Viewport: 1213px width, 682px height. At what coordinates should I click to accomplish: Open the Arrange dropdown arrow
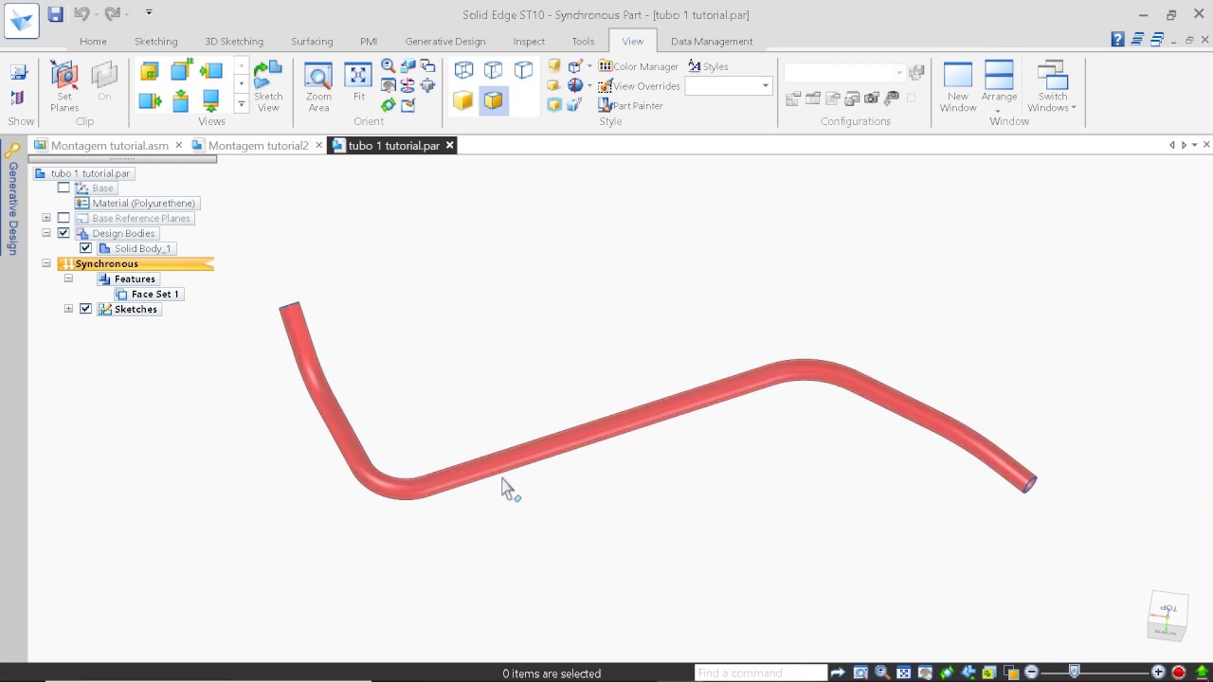[x=999, y=111]
